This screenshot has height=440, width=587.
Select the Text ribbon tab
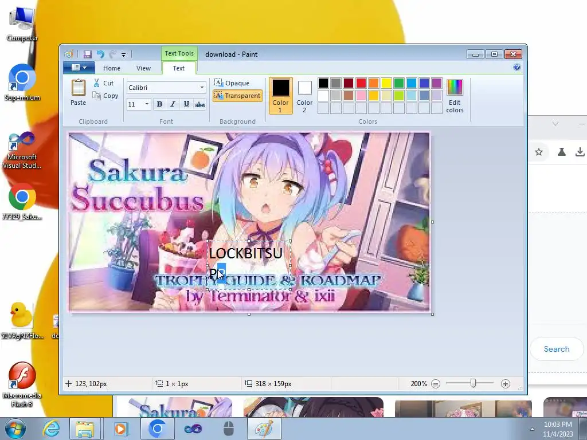(179, 68)
